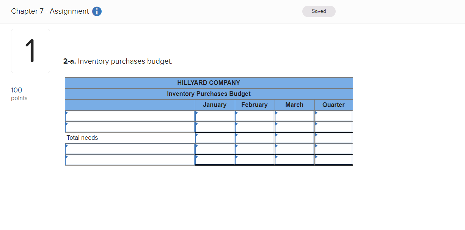Click the Quarter column header
The height and width of the screenshot is (230, 465).
point(333,105)
